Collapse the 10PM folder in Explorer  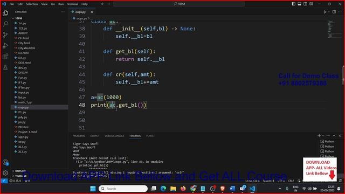tap(18, 18)
